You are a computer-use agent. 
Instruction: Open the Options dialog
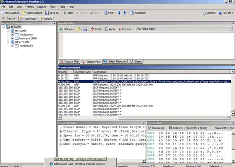(209, 13)
